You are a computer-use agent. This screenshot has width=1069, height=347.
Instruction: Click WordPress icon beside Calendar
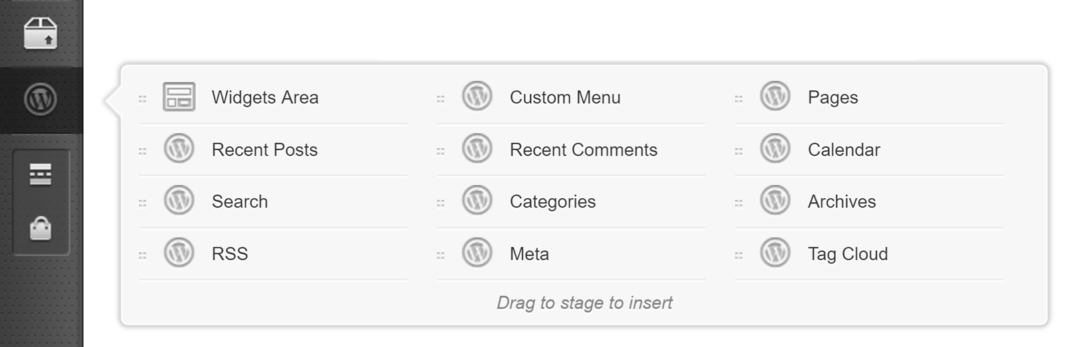point(775,149)
